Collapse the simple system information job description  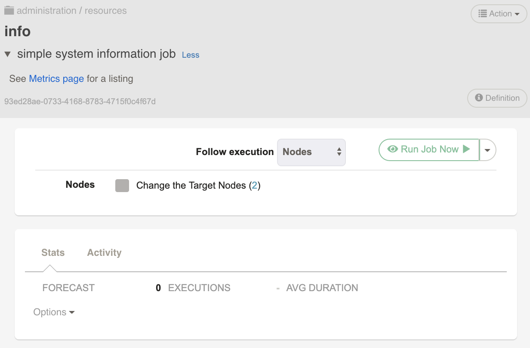[7, 54]
